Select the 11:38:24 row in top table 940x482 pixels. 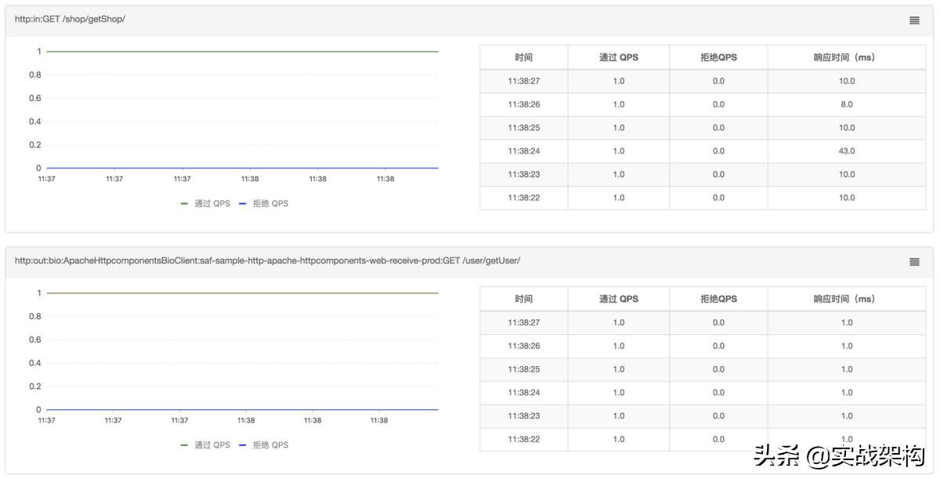click(x=524, y=151)
